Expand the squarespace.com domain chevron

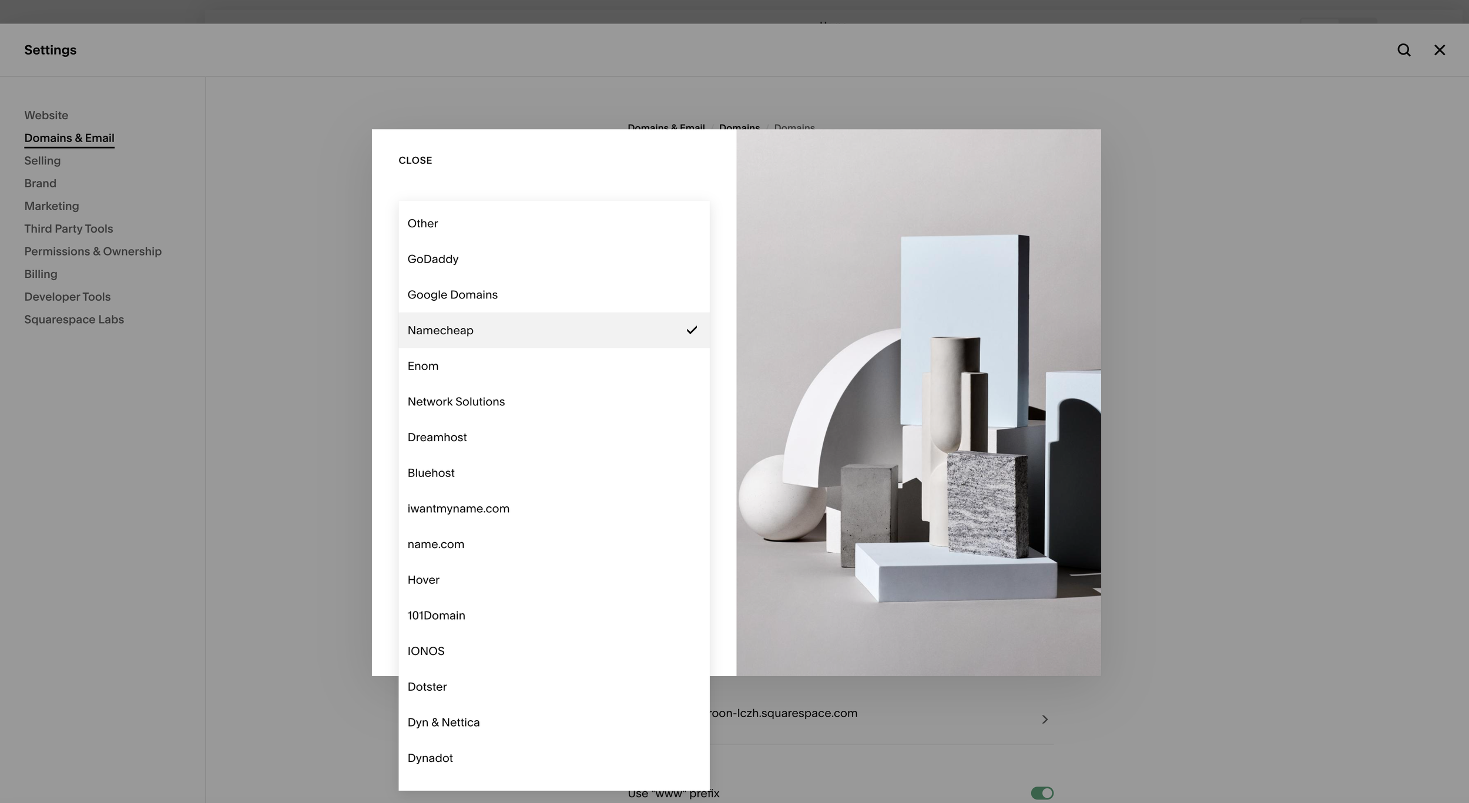1044,719
